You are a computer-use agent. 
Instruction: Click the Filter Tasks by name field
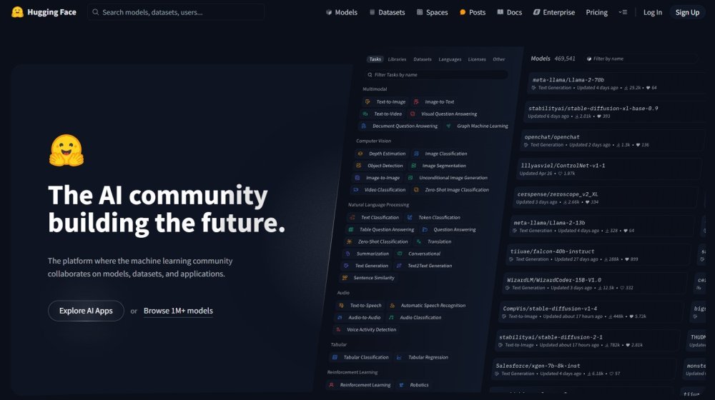[x=436, y=75]
